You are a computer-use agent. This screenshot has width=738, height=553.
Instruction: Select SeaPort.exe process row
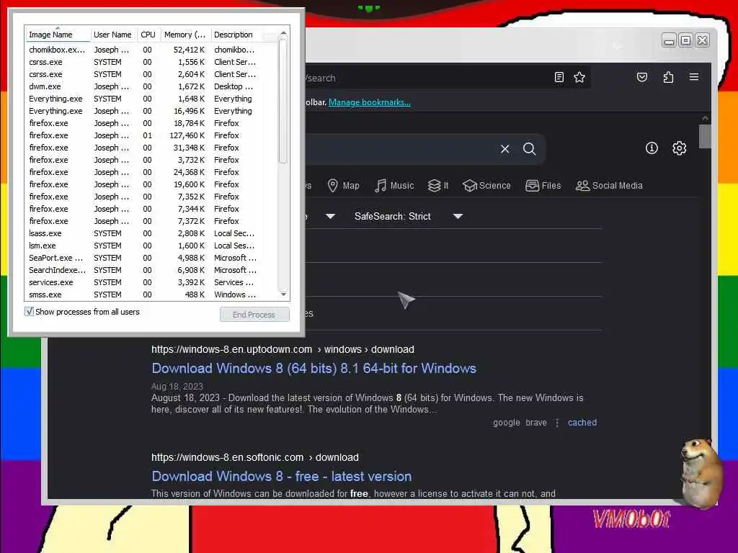(x=151, y=258)
